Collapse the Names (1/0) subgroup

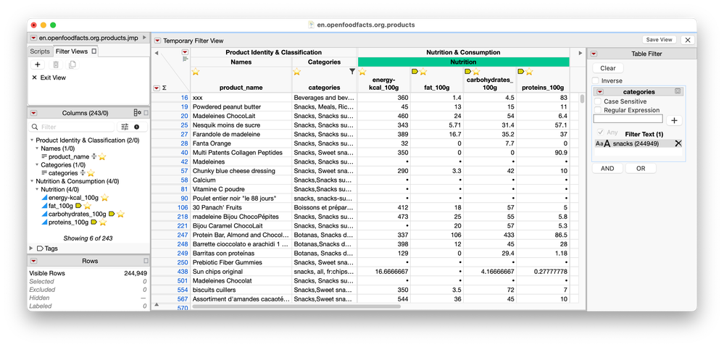pos(37,149)
